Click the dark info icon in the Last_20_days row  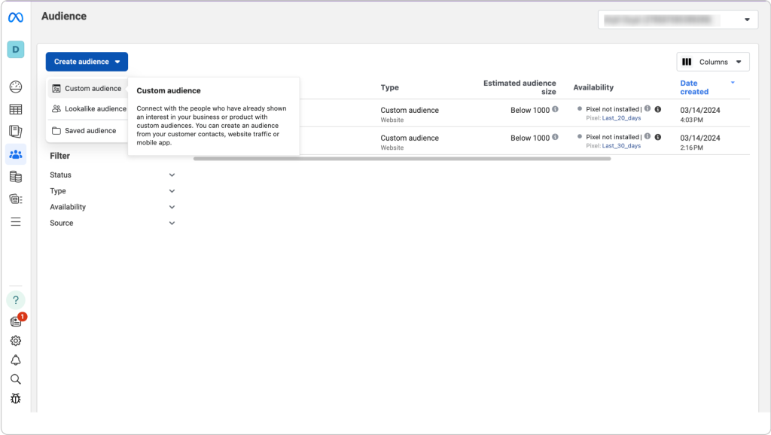click(x=658, y=109)
